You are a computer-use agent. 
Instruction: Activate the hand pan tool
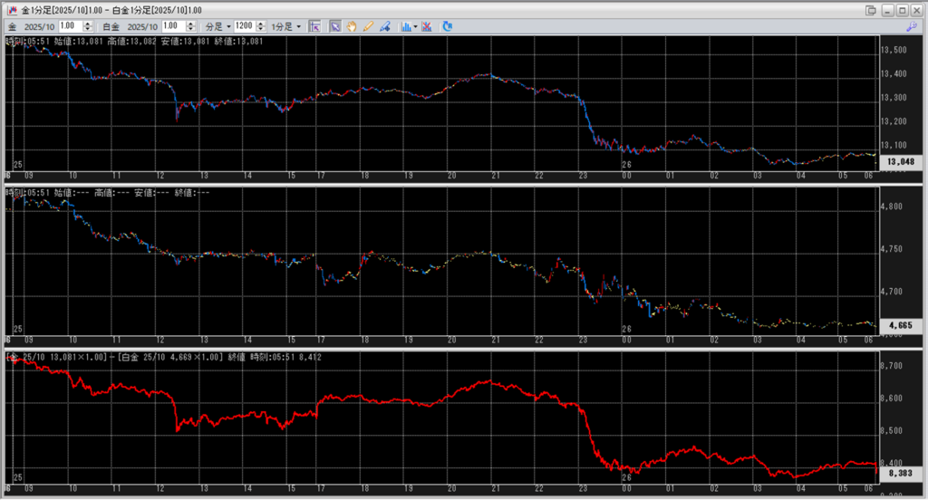(353, 26)
